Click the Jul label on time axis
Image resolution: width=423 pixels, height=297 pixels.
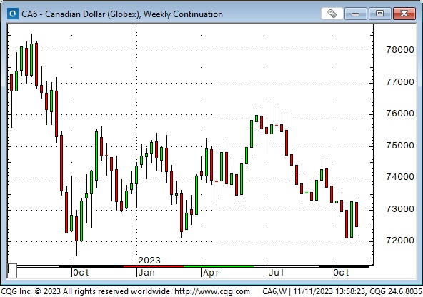tap(276, 273)
